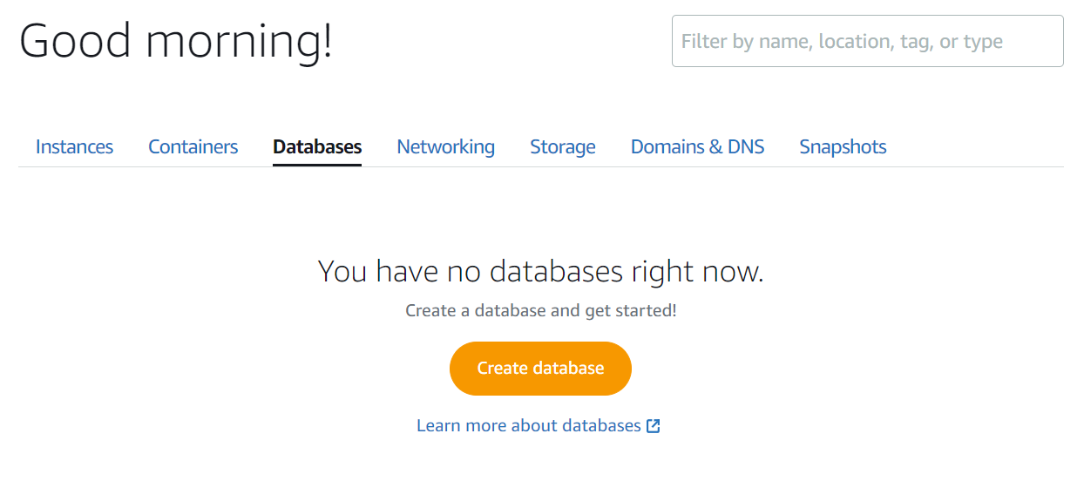The image size is (1084, 481).
Task: Return to virtual servers via Instances
Action: tap(74, 146)
